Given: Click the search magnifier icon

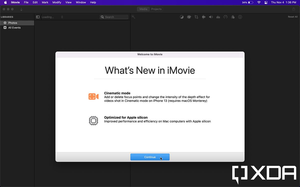Looking at the screenshot, I should tap(102, 17).
